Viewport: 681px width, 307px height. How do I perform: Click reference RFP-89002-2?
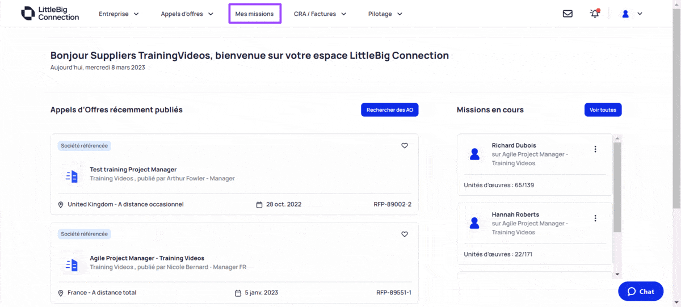coord(393,204)
